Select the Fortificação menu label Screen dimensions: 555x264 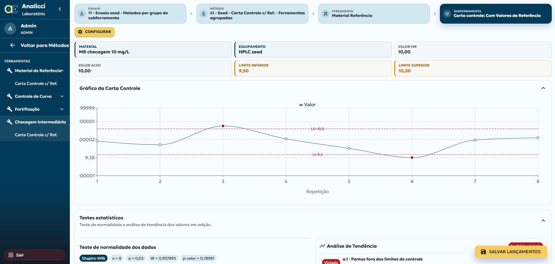pyautogui.click(x=27, y=109)
